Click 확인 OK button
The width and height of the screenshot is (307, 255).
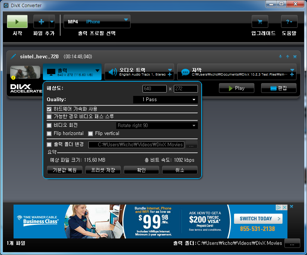point(141,170)
